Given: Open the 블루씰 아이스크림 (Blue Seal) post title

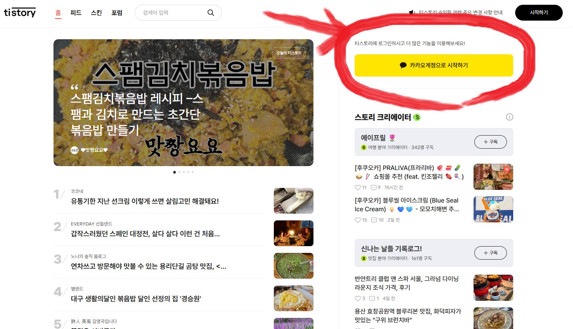Looking at the screenshot, I should [x=407, y=205].
